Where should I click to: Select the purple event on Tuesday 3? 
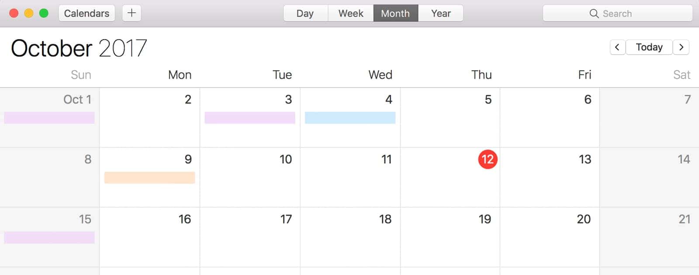click(x=249, y=118)
